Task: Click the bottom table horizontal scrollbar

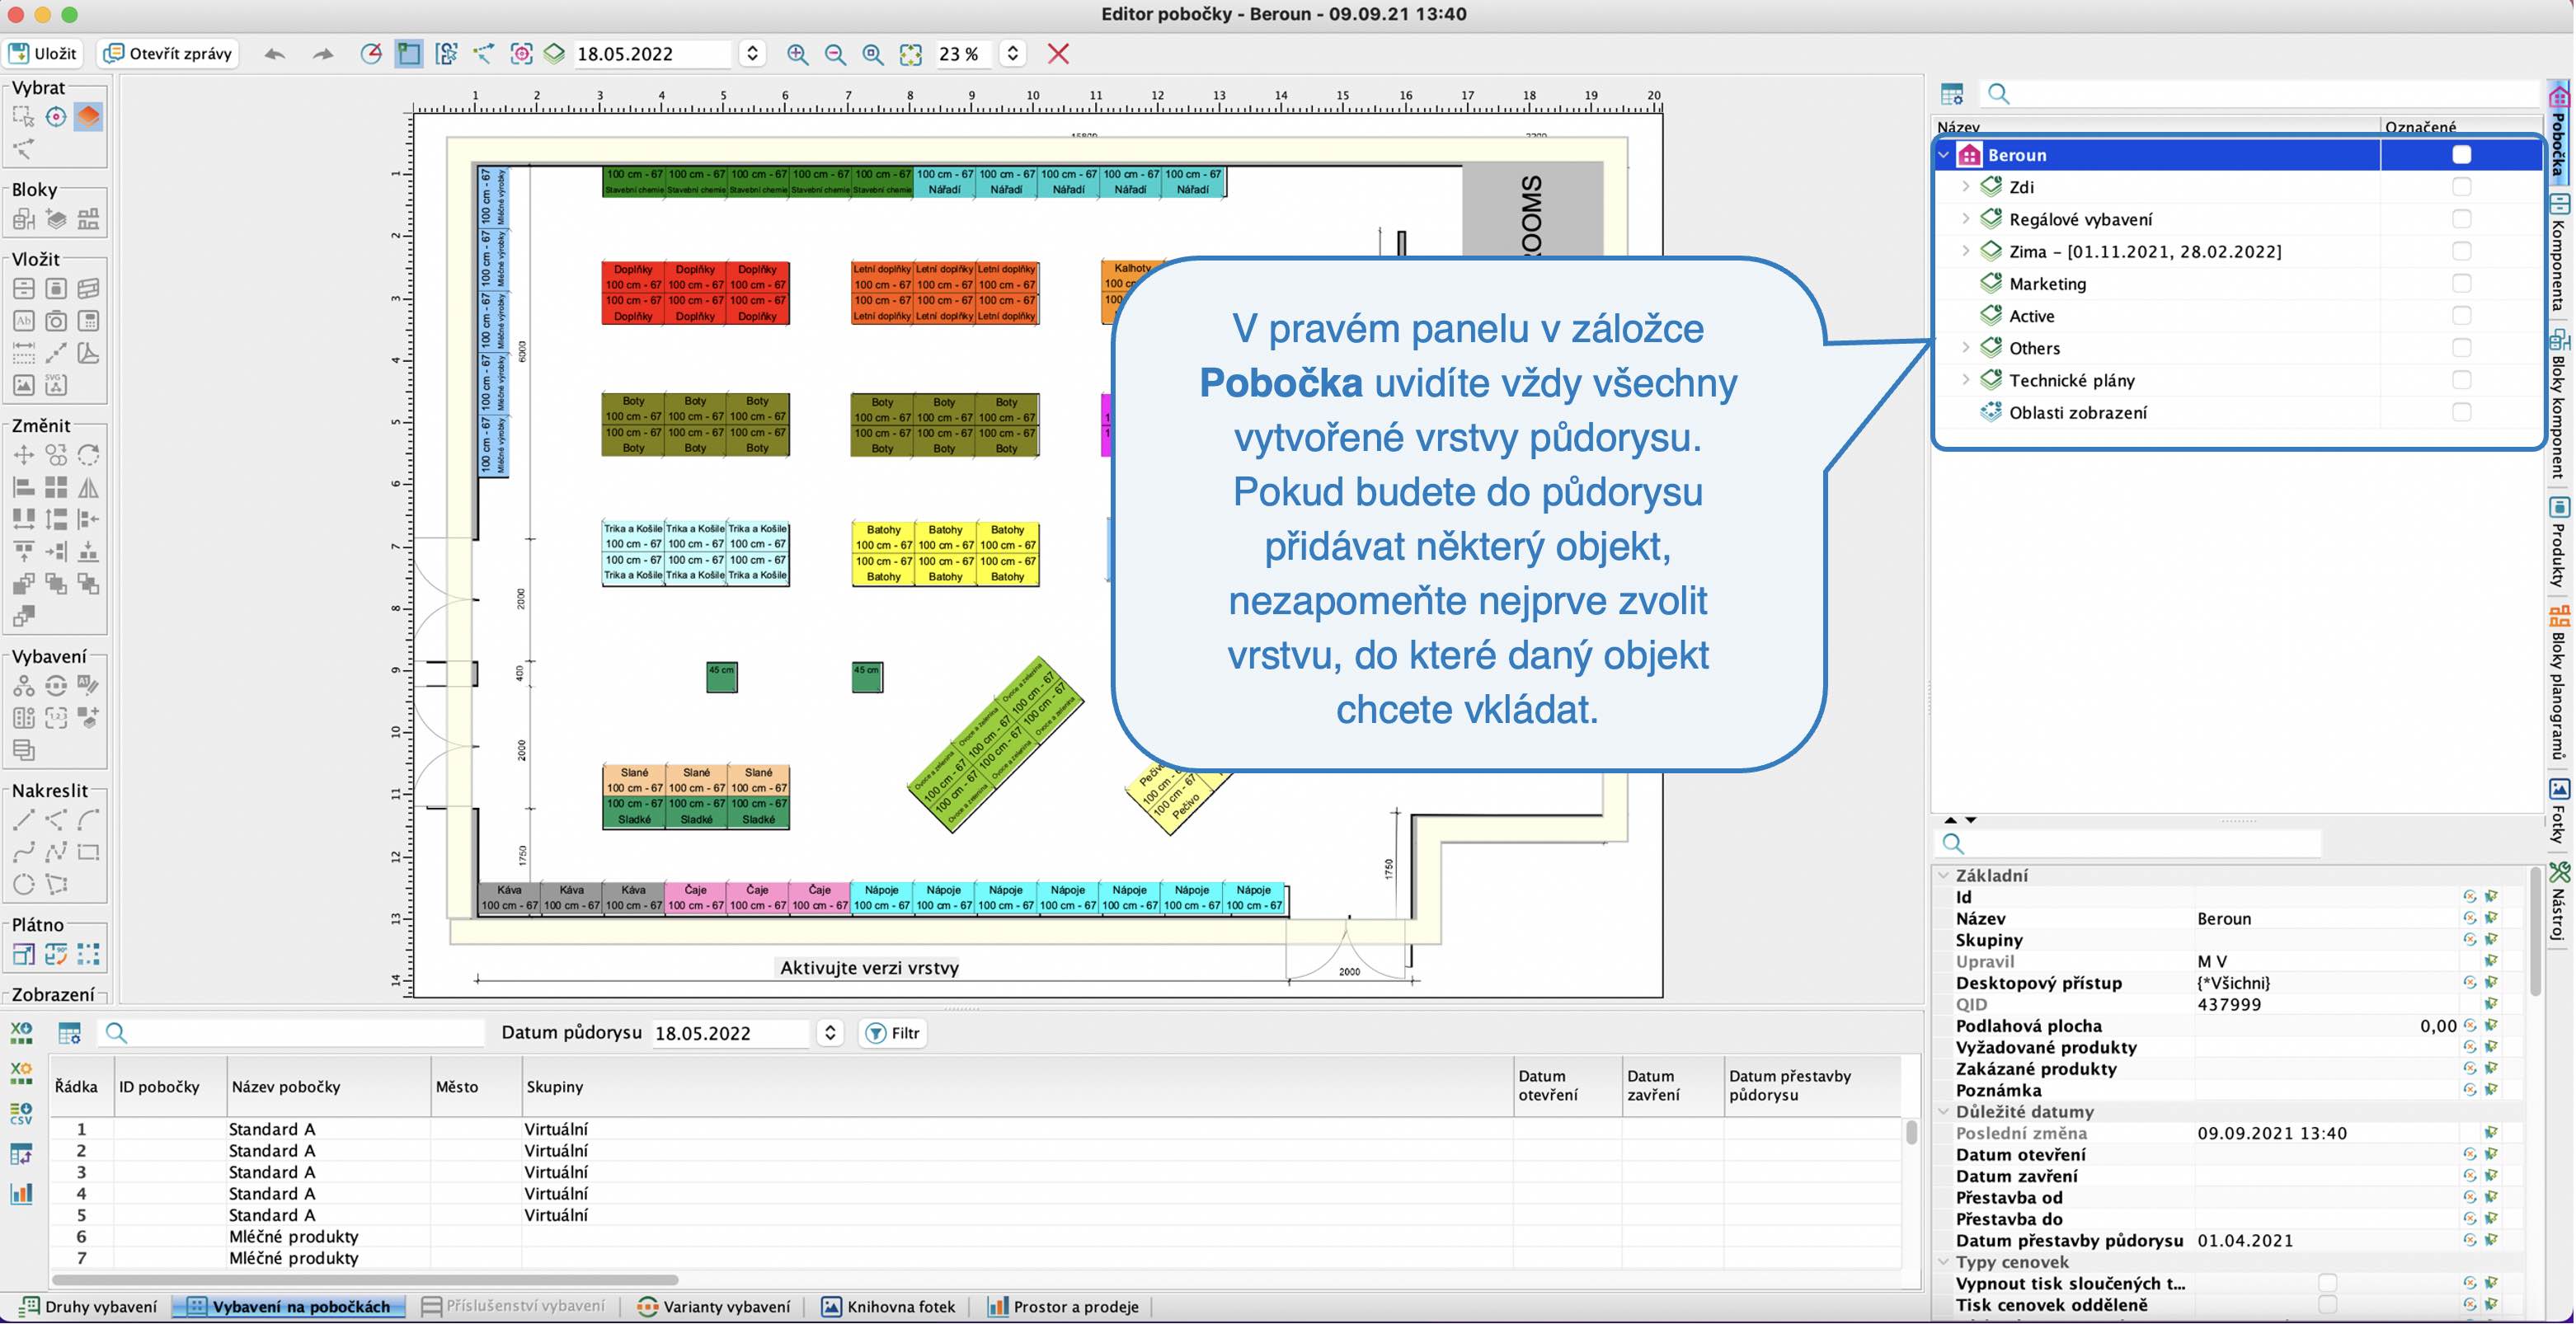Action: click(365, 1279)
